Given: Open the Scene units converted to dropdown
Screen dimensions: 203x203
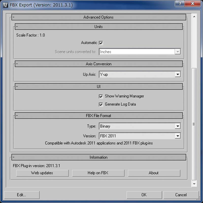Looking at the screenshot, I should click(140, 52).
